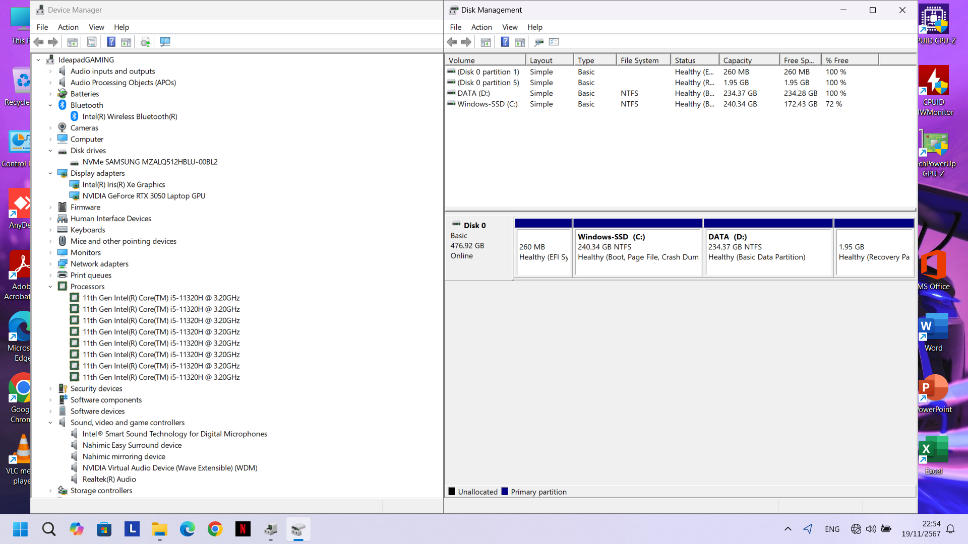The width and height of the screenshot is (968, 544).
Task: Sort volumes by File System column
Action: (x=644, y=60)
